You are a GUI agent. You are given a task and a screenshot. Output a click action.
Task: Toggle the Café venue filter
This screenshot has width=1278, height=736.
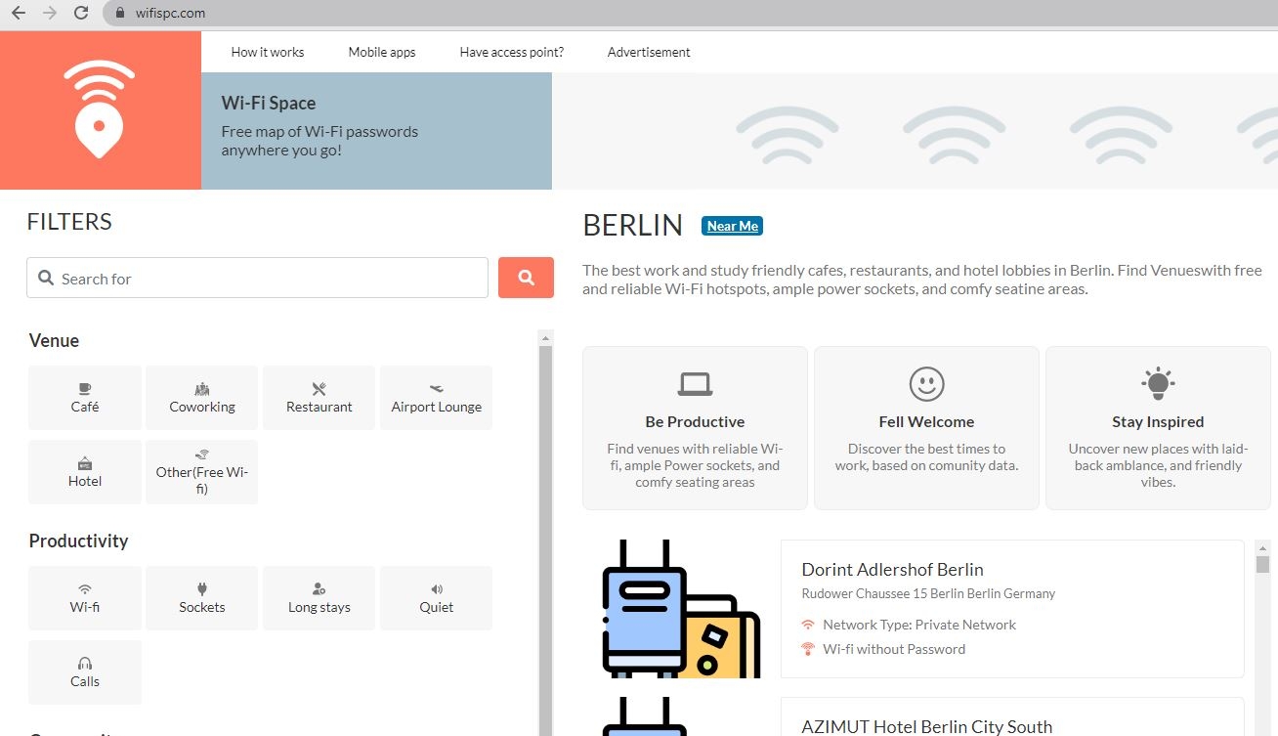point(85,398)
